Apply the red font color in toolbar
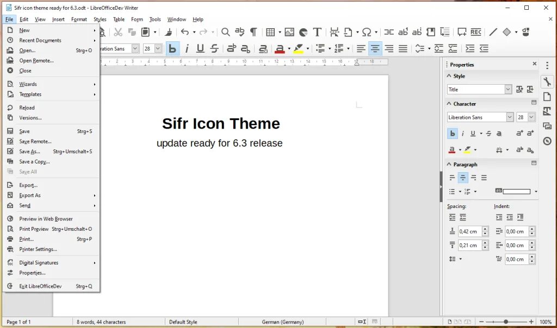 pyautogui.click(x=280, y=48)
